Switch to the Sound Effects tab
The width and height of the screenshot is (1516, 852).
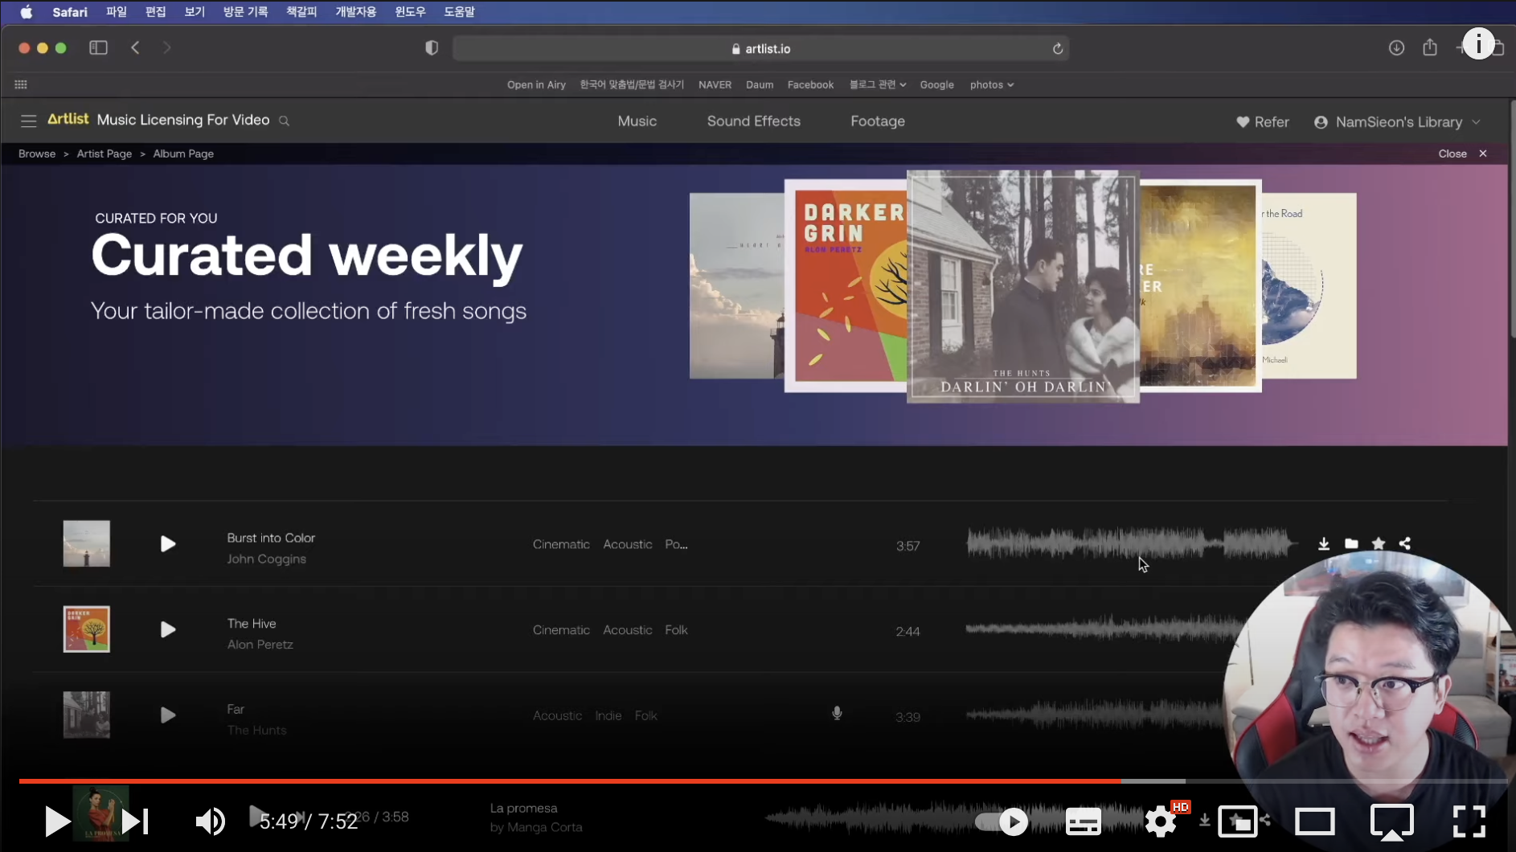click(x=753, y=121)
